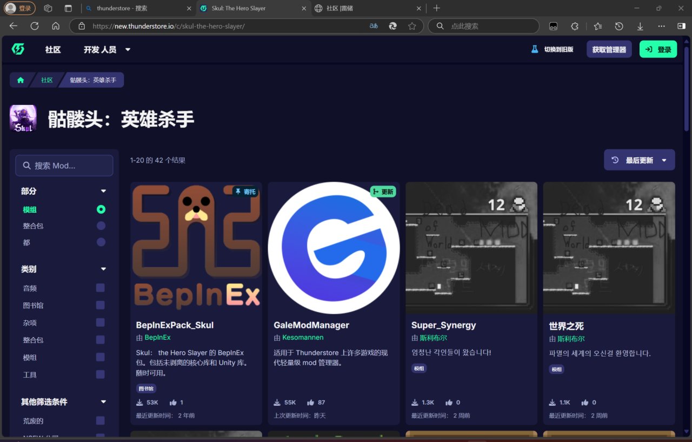The height and width of the screenshot is (442, 692).
Task: Open the browser history icon
Action: 619,26
